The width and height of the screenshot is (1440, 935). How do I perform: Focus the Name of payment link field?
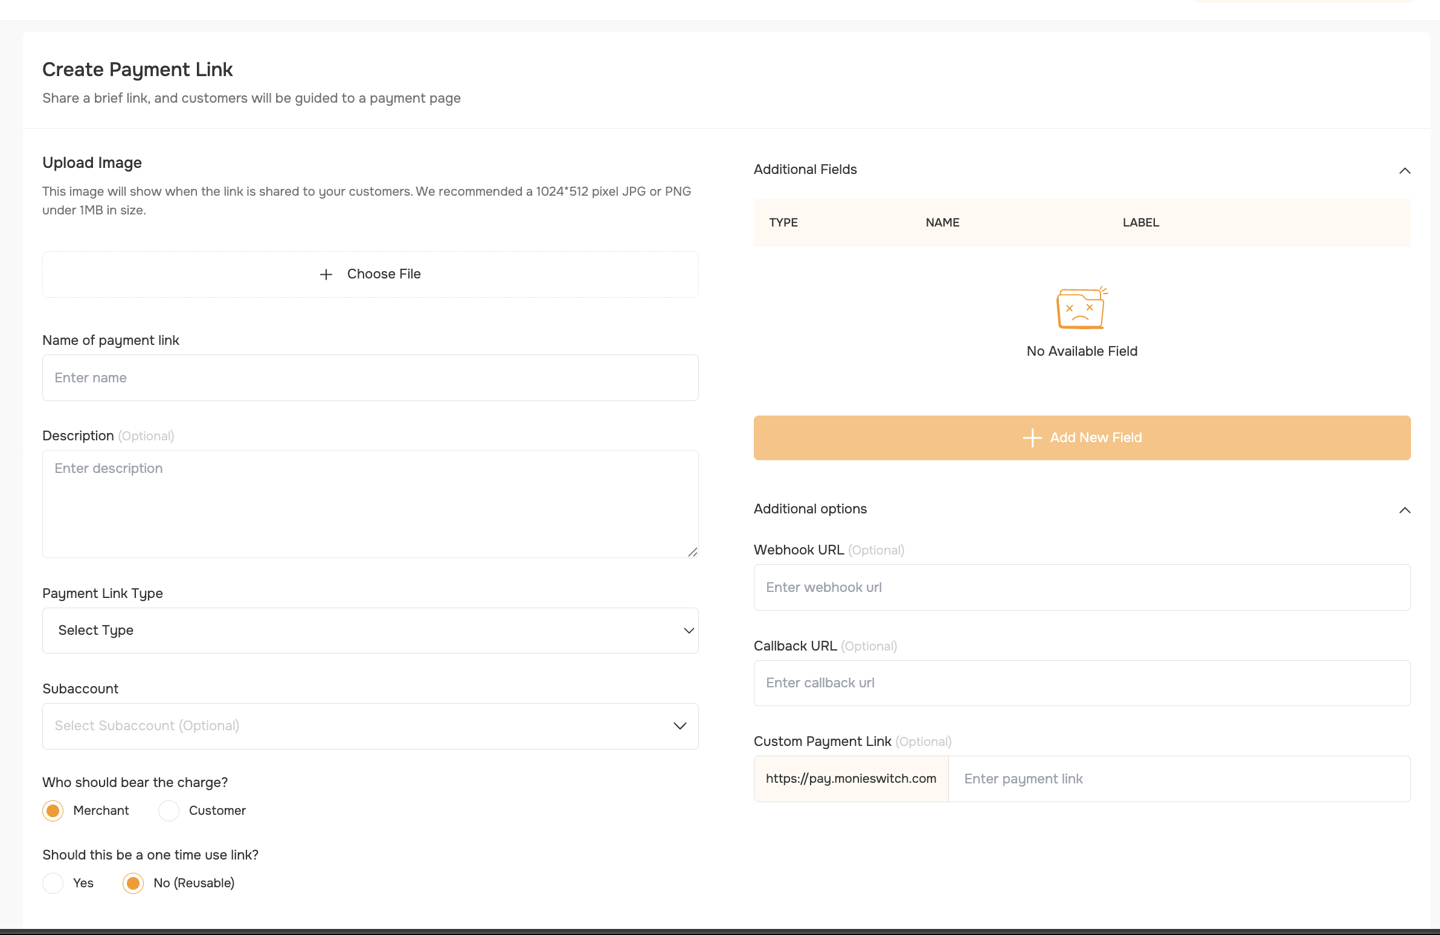click(x=370, y=378)
